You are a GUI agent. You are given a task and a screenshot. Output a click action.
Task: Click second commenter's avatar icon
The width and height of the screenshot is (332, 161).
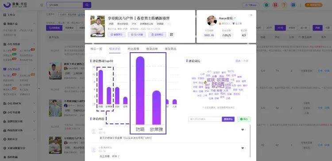click(x=94, y=149)
